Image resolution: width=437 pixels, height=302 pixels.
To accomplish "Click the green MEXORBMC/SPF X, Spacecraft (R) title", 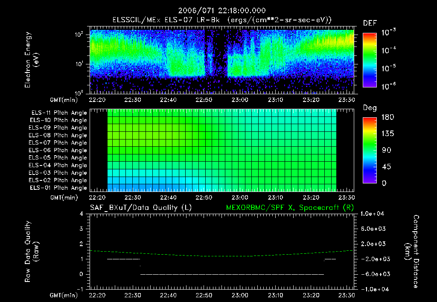I will click(x=290, y=208).
